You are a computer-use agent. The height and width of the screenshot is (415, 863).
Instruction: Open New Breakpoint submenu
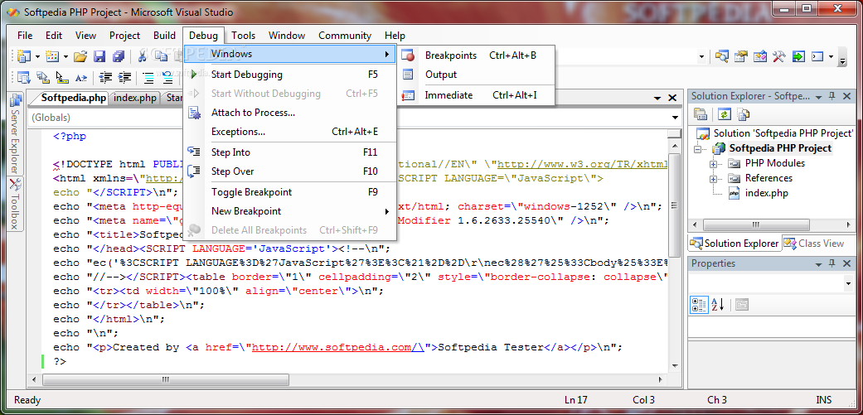(x=289, y=211)
